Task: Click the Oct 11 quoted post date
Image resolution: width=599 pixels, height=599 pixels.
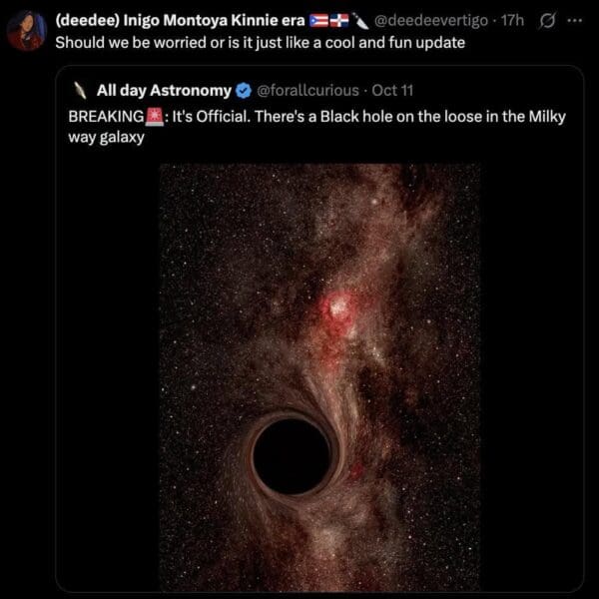Action: (x=392, y=91)
